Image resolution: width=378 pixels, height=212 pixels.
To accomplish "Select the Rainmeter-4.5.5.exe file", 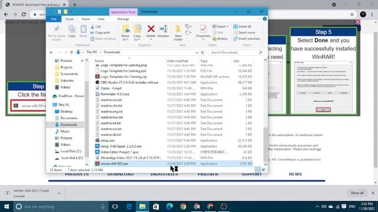I will pyautogui.click(x=173, y=94).
